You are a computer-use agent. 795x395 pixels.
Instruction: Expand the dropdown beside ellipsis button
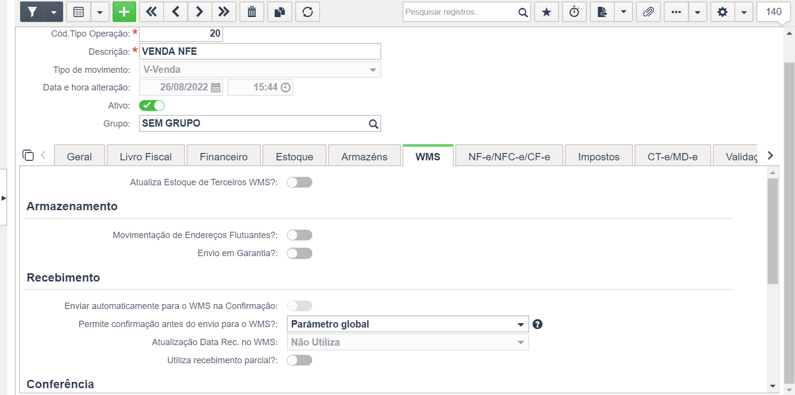pos(698,12)
